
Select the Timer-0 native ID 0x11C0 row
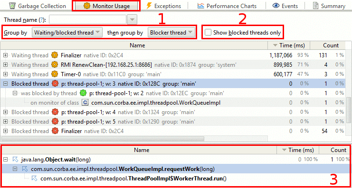click(x=173, y=74)
